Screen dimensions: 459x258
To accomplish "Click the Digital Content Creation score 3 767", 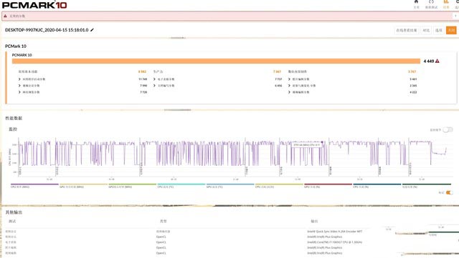I will tap(412, 71).
